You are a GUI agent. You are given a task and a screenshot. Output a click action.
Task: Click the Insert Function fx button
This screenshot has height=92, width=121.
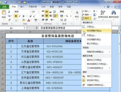[x=37, y=28]
